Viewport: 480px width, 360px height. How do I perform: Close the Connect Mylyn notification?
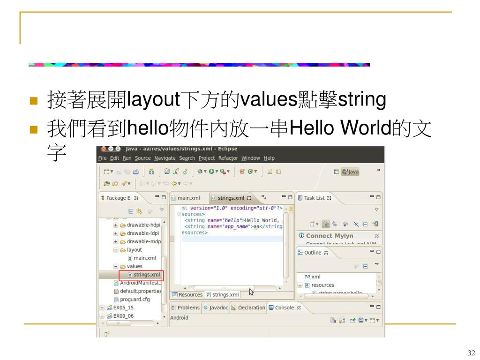[376, 235]
